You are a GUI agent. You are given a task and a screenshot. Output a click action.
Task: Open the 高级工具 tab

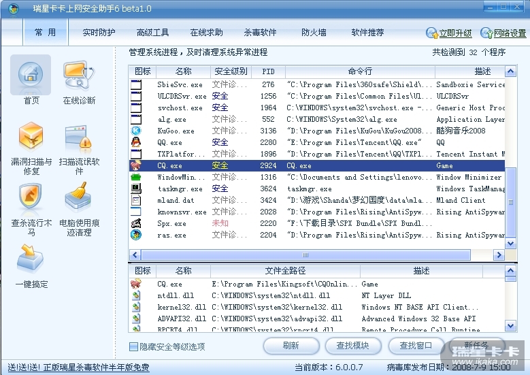[152, 33]
